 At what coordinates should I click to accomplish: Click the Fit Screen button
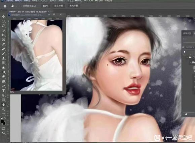click(x=58, y=6)
